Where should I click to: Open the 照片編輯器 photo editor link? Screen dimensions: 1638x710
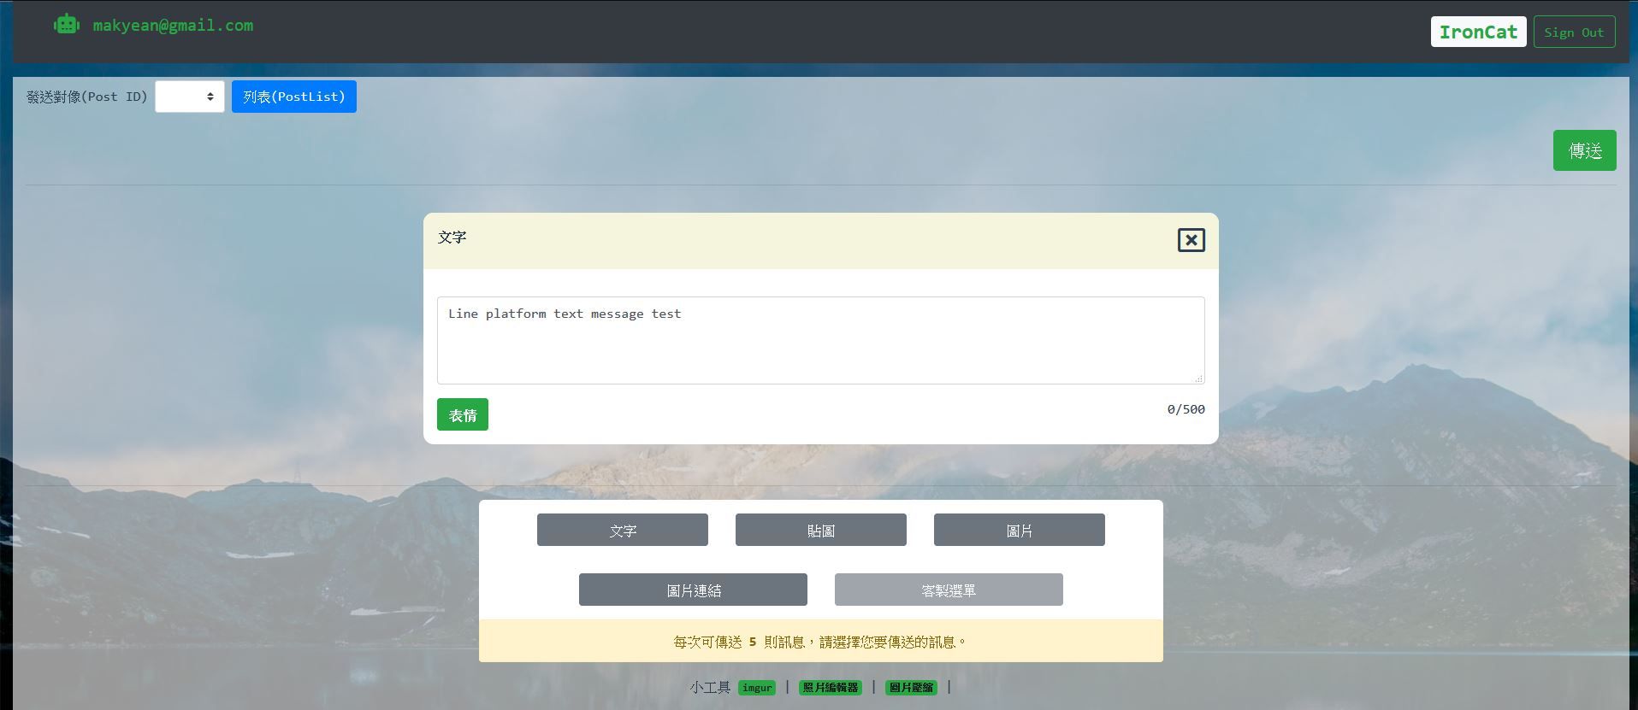[x=830, y=688]
